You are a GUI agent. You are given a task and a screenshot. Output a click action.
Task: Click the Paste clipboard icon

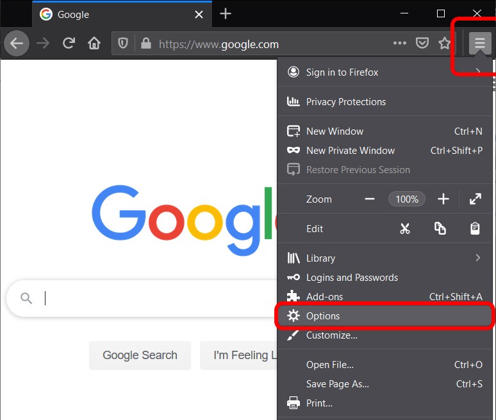coord(475,228)
